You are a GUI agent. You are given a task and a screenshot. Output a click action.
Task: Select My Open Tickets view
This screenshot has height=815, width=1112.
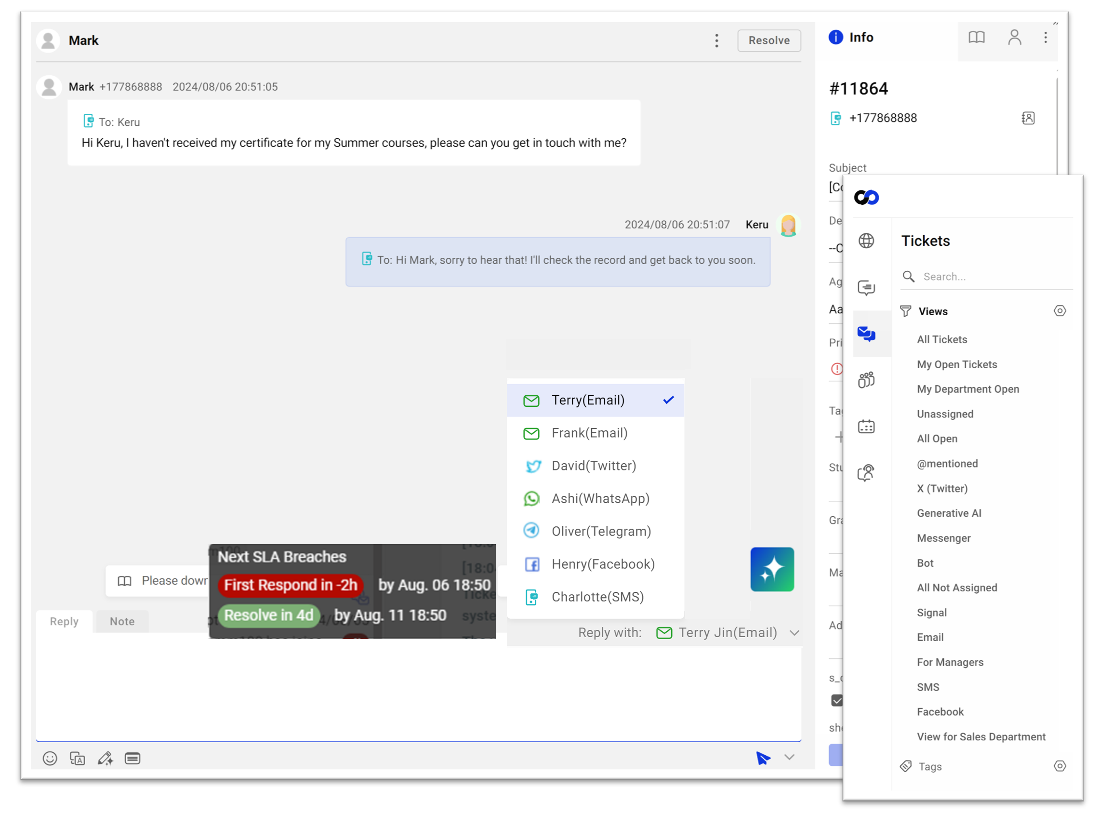(956, 363)
